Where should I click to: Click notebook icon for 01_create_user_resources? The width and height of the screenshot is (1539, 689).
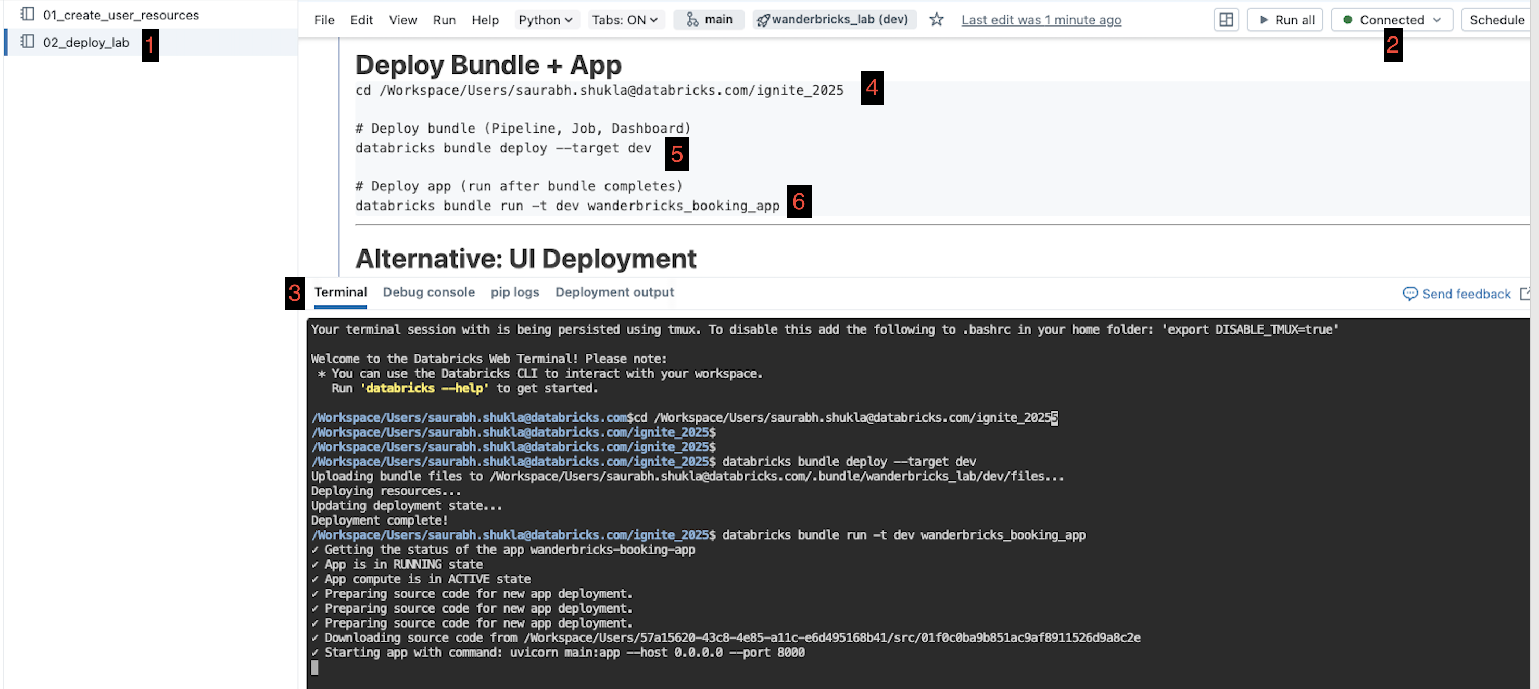[x=28, y=15]
